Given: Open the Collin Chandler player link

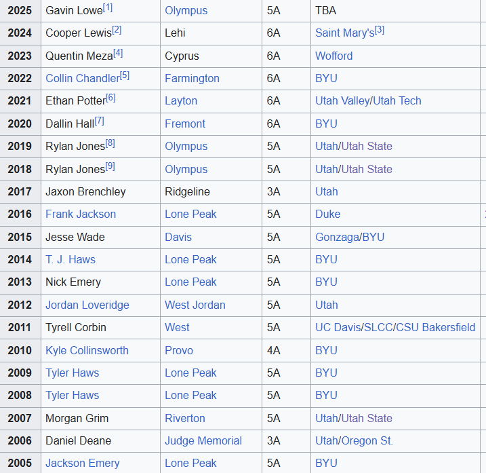Looking at the screenshot, I should pos(83,78).
